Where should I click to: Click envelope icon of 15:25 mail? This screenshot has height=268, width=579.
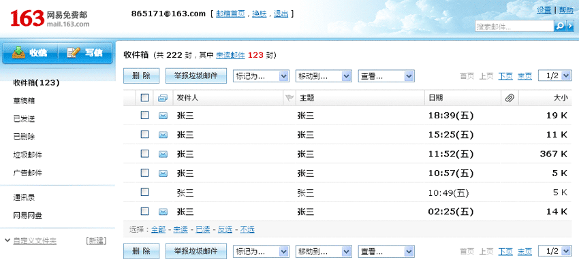tap(163, 135)
